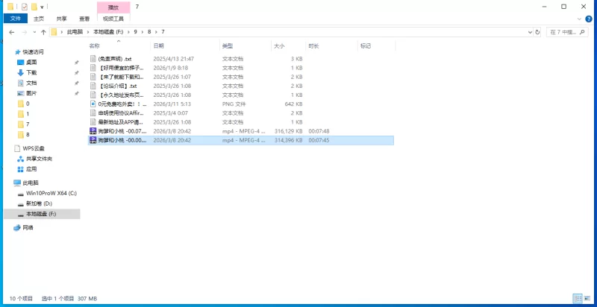Open 快速访问 star in sidebar
The height and width of the screenshot is (307, 597).
(17, 52)
